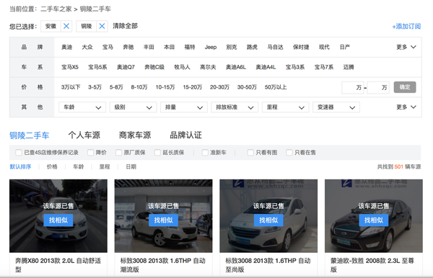433x278 pixels.
Task: Click 找相似 on 标致3008 至尚版 listing
Action: pos(268,220)
